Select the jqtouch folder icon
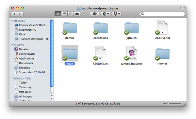This screenshot has height=119, width=196. (x=132, y=28)
